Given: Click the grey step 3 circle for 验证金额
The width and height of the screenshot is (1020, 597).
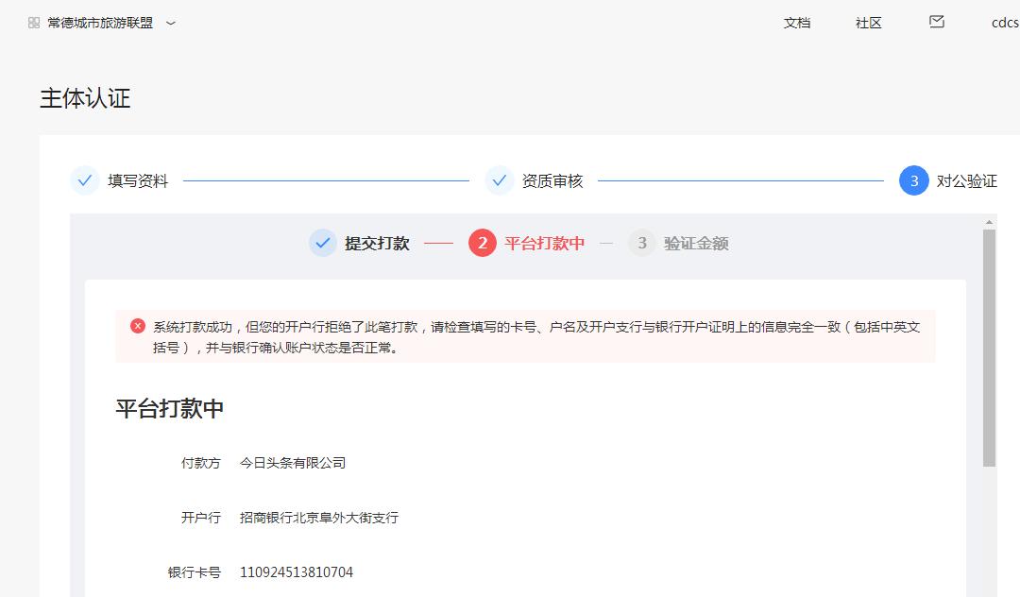Looking at the screenshot, I should (642, 243).
